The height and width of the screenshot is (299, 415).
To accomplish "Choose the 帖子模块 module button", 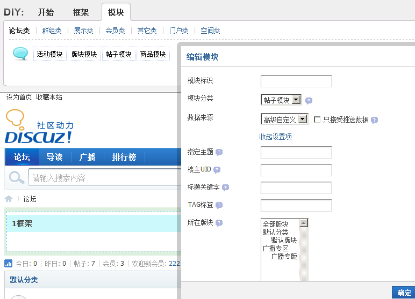I will 118,54.
